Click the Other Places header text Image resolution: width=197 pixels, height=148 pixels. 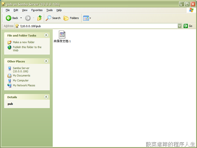click(16, 61)
